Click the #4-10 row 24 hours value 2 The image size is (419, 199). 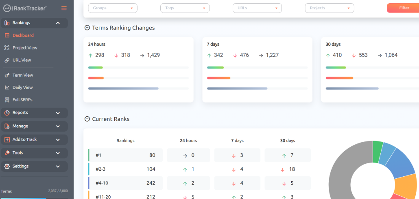pos(192,183)
